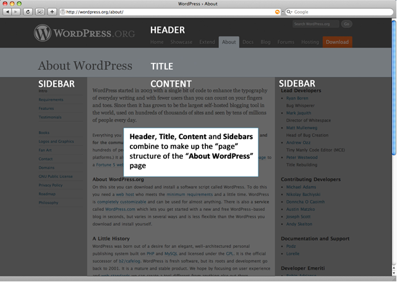This screenshot has width=397, height=282.
Task: Open the Fan Art sidebar link
Action: pos(45,150)
